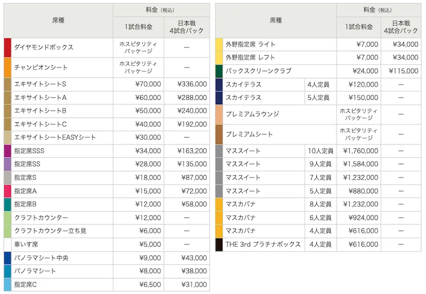The height and width of the screenshot is (294, 426).
Task: Click the ¥87,000 pack price
Action: click(194, 178)
